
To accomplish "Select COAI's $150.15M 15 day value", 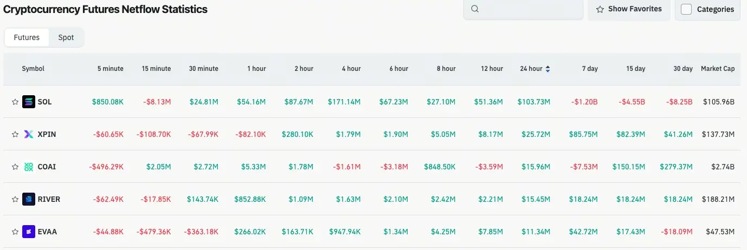I will pos(629,167).
